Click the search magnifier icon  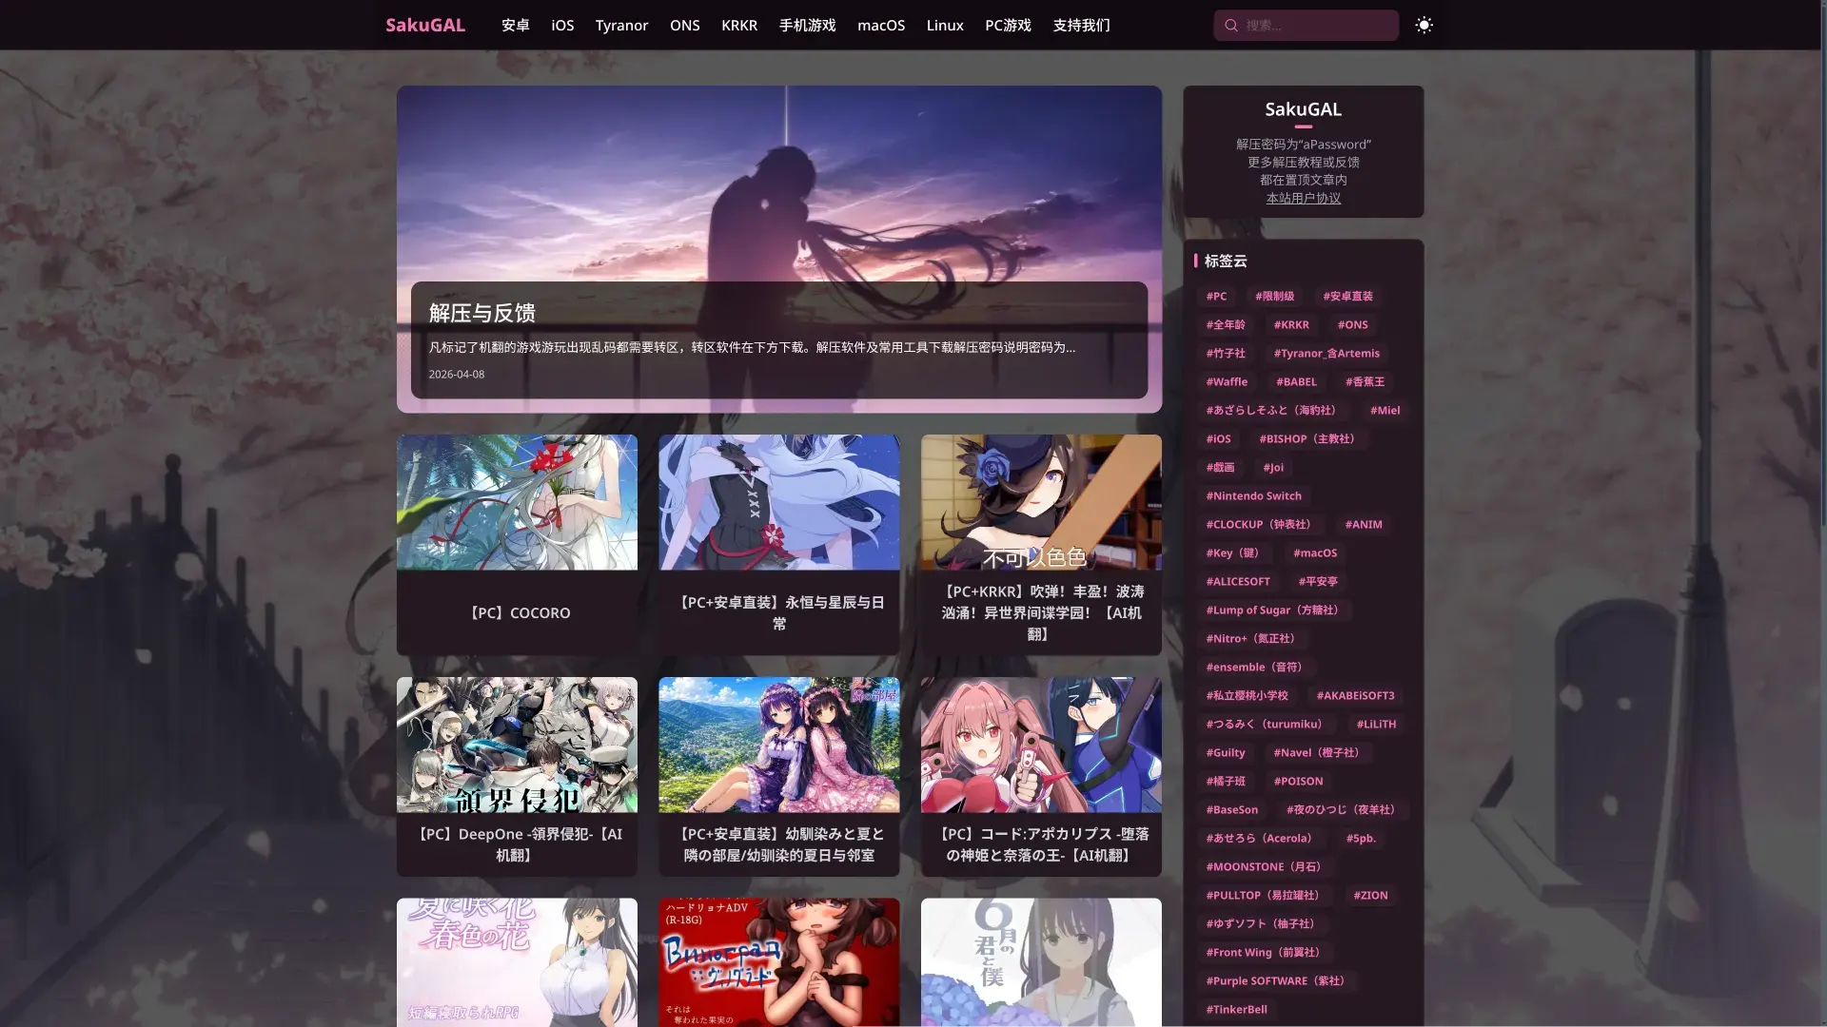[x=1231, y=26]
